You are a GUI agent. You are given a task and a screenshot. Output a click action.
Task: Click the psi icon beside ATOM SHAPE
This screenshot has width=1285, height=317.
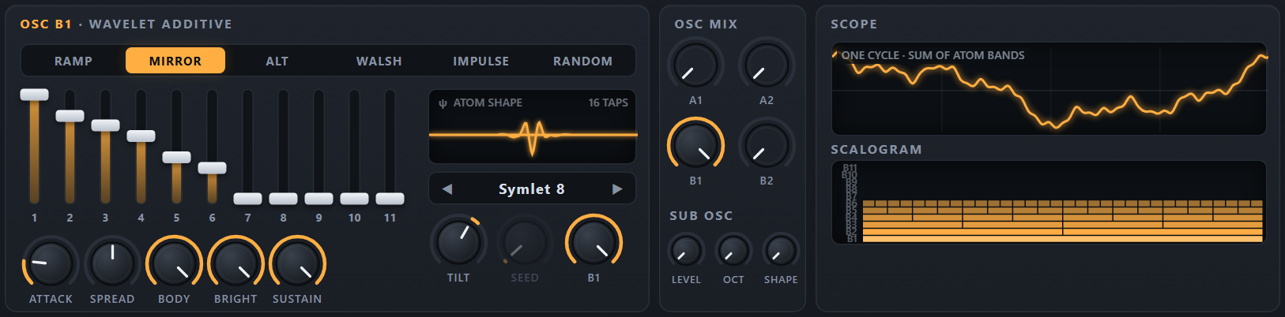(443, 103)
